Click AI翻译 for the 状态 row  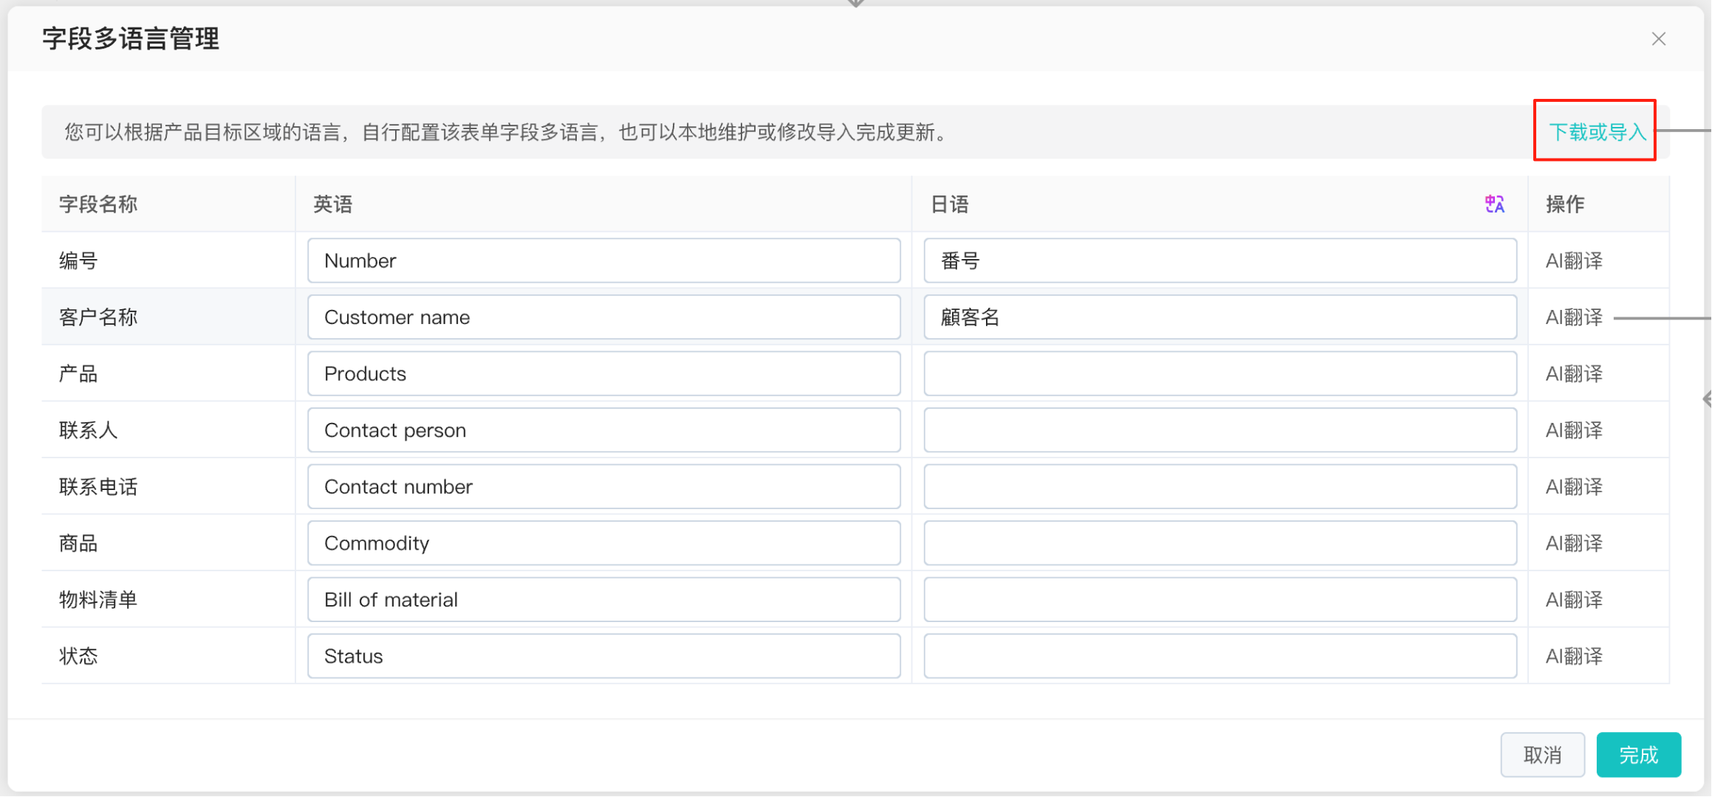pyautogui.click(x=1574, y=657)
